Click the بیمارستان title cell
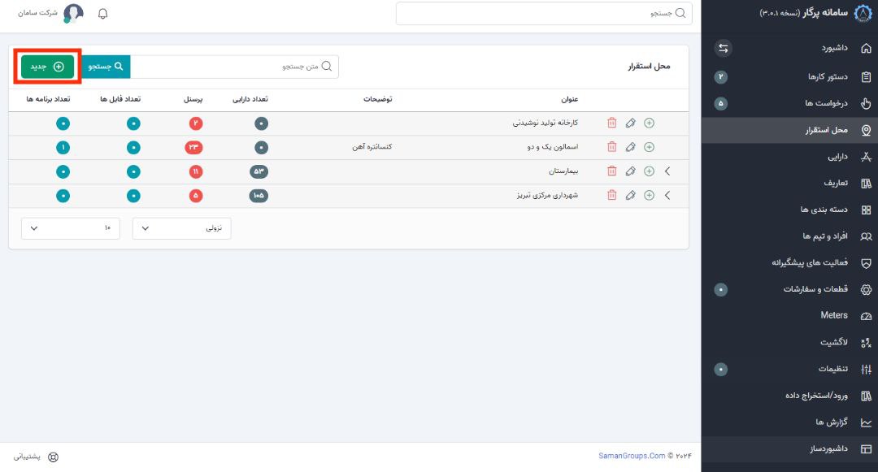The image size is (878, 472). click(563, 171)
